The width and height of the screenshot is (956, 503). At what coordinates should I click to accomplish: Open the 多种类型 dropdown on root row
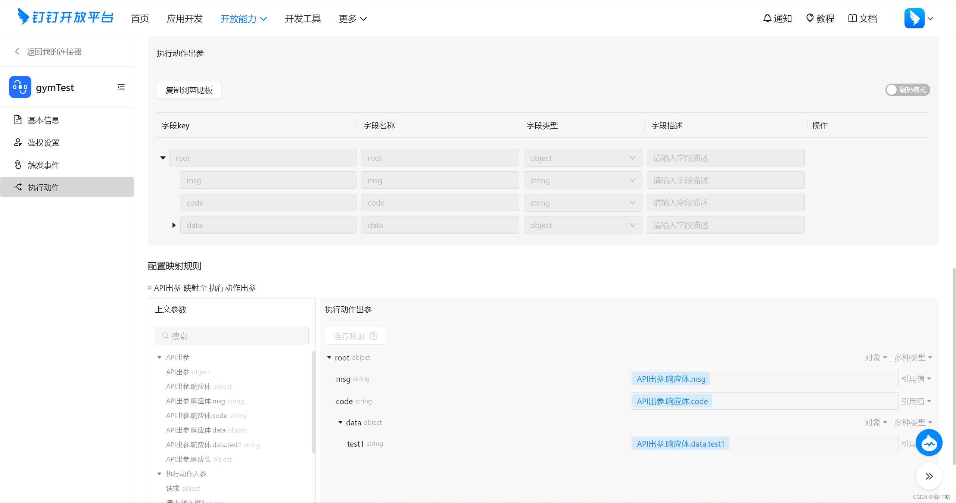point(913,357)
